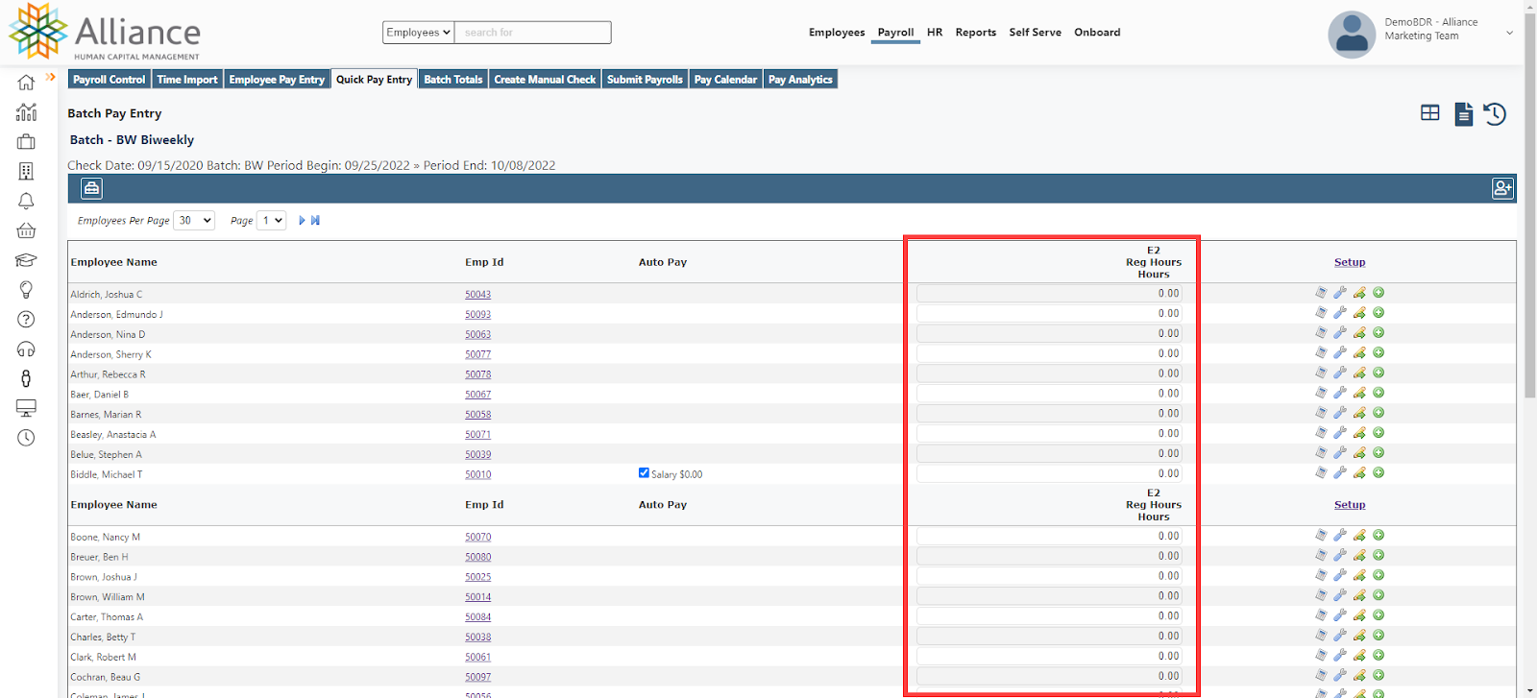Open the HR top menu
Screen dimensions: 1537x698
(935, 33)
